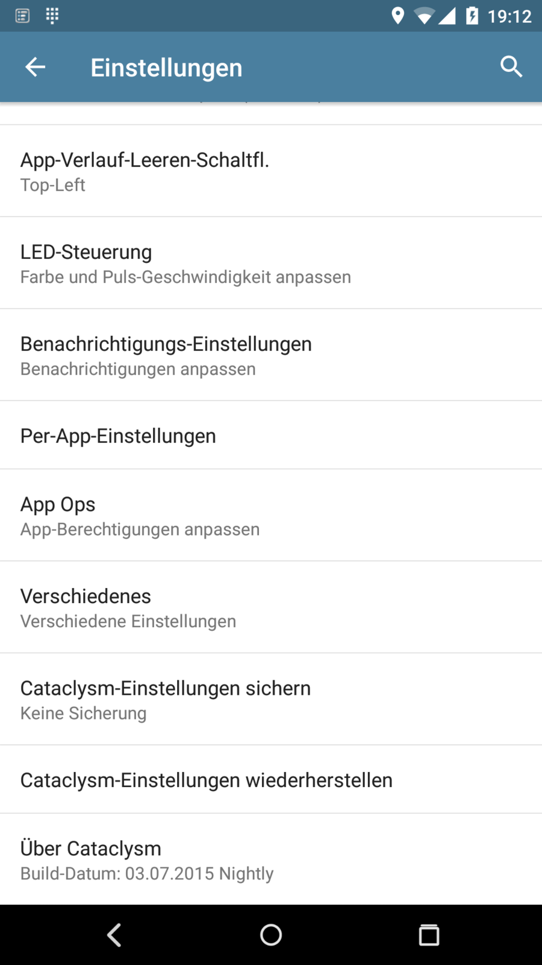The height and width of the screenshot is (965, 542).
Task: Open Über Cataclysm build info
Action: coord(271,859)
